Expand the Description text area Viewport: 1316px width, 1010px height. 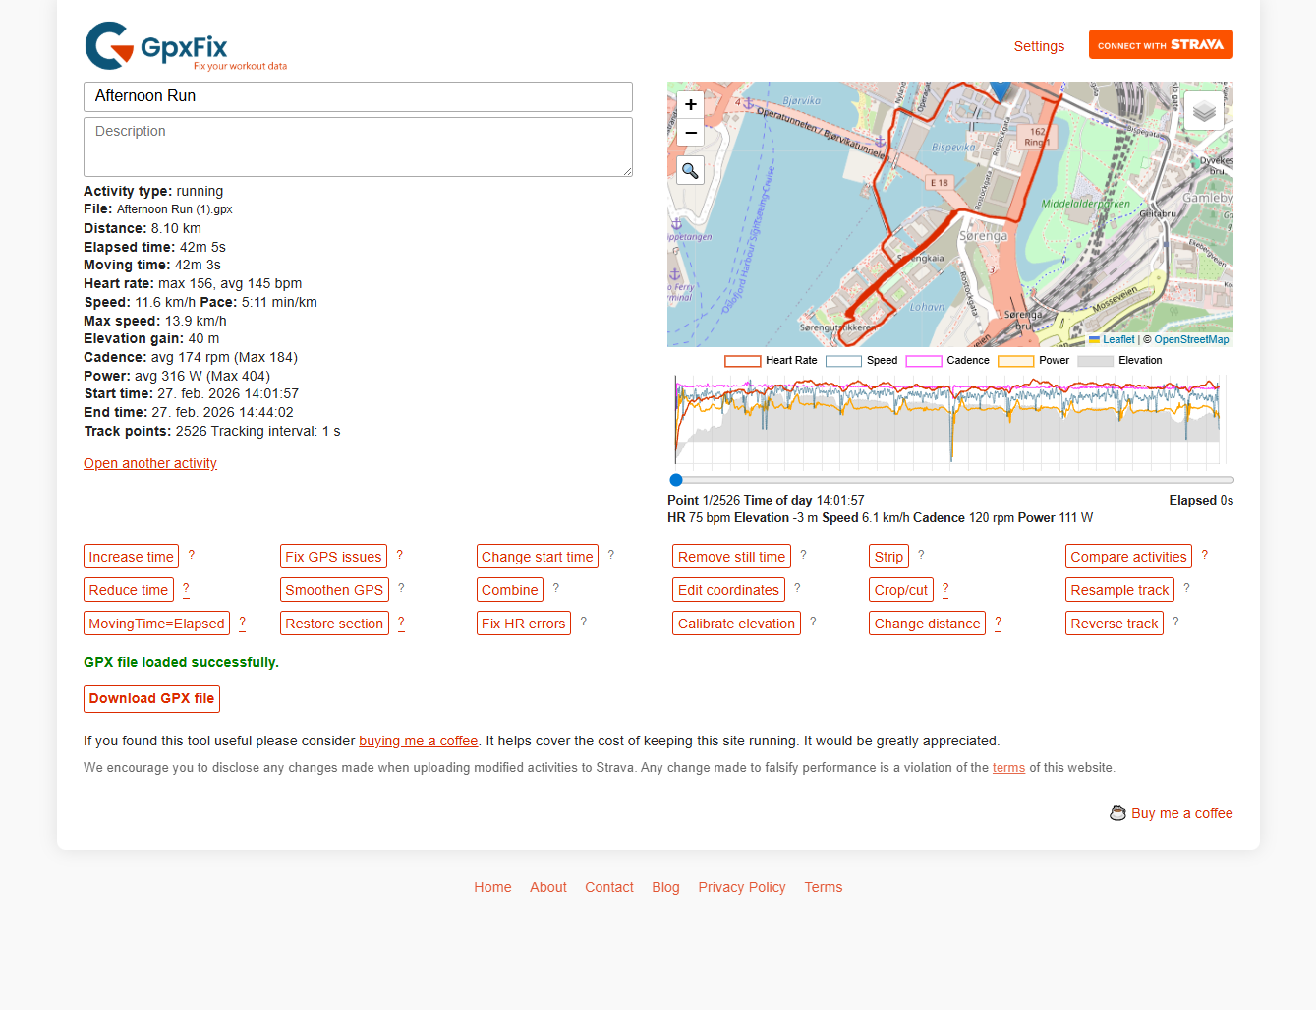click(627, 168)
